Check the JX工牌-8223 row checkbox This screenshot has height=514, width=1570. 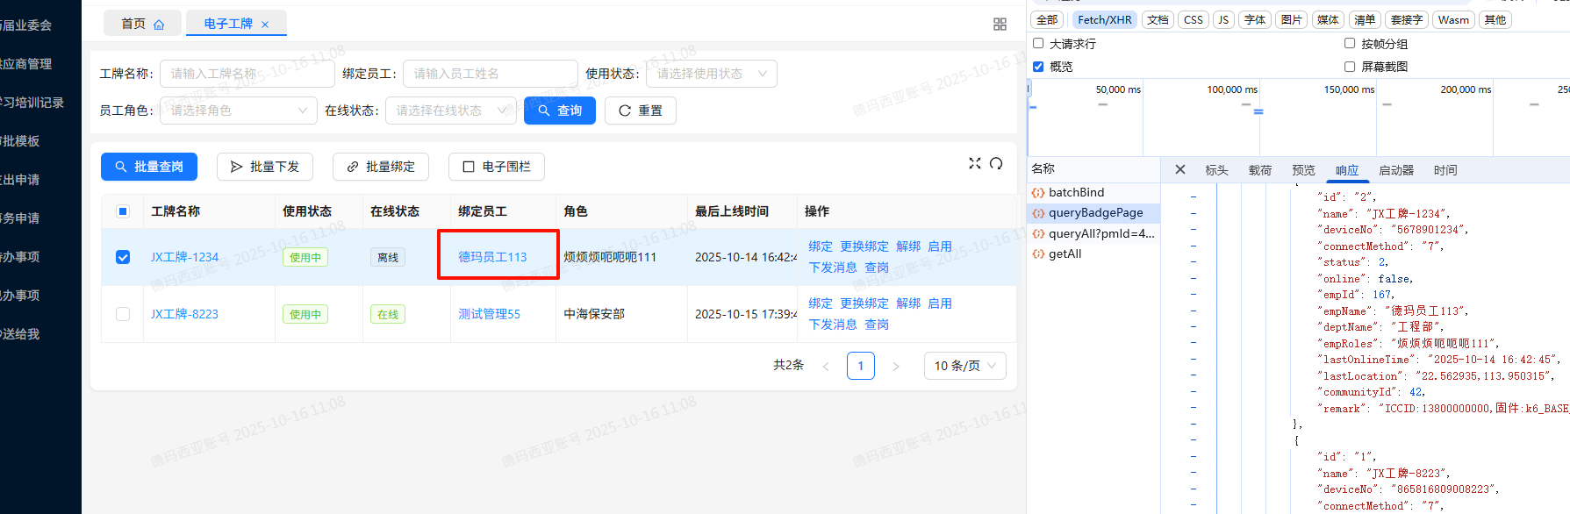(123, 314)
